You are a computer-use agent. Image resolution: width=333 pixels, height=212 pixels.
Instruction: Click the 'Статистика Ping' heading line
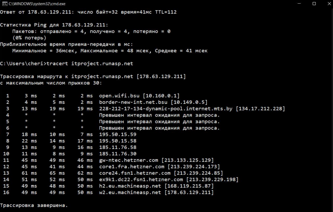(x=54, y=25)
